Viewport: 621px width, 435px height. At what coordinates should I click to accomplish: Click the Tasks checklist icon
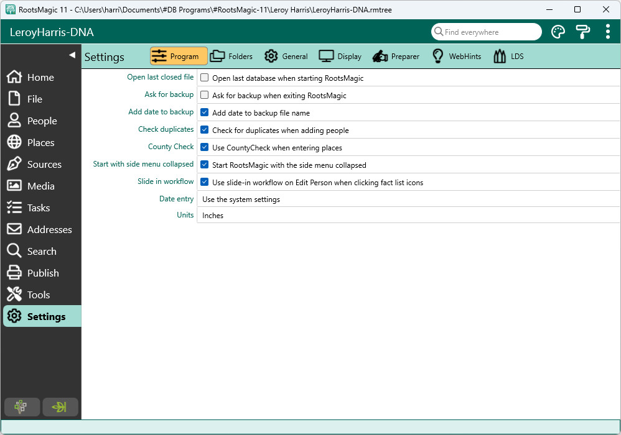[14, 207]
